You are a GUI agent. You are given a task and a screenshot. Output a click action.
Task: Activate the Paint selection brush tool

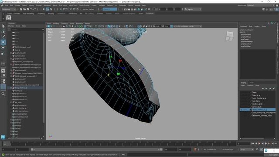tap(3, 37)
